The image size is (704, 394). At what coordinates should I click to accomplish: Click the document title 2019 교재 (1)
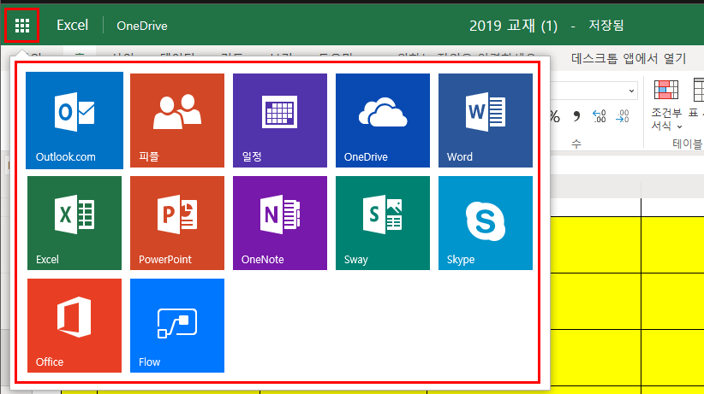513,26
